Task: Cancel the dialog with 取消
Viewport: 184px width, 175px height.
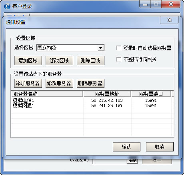Action: (160, 147)
